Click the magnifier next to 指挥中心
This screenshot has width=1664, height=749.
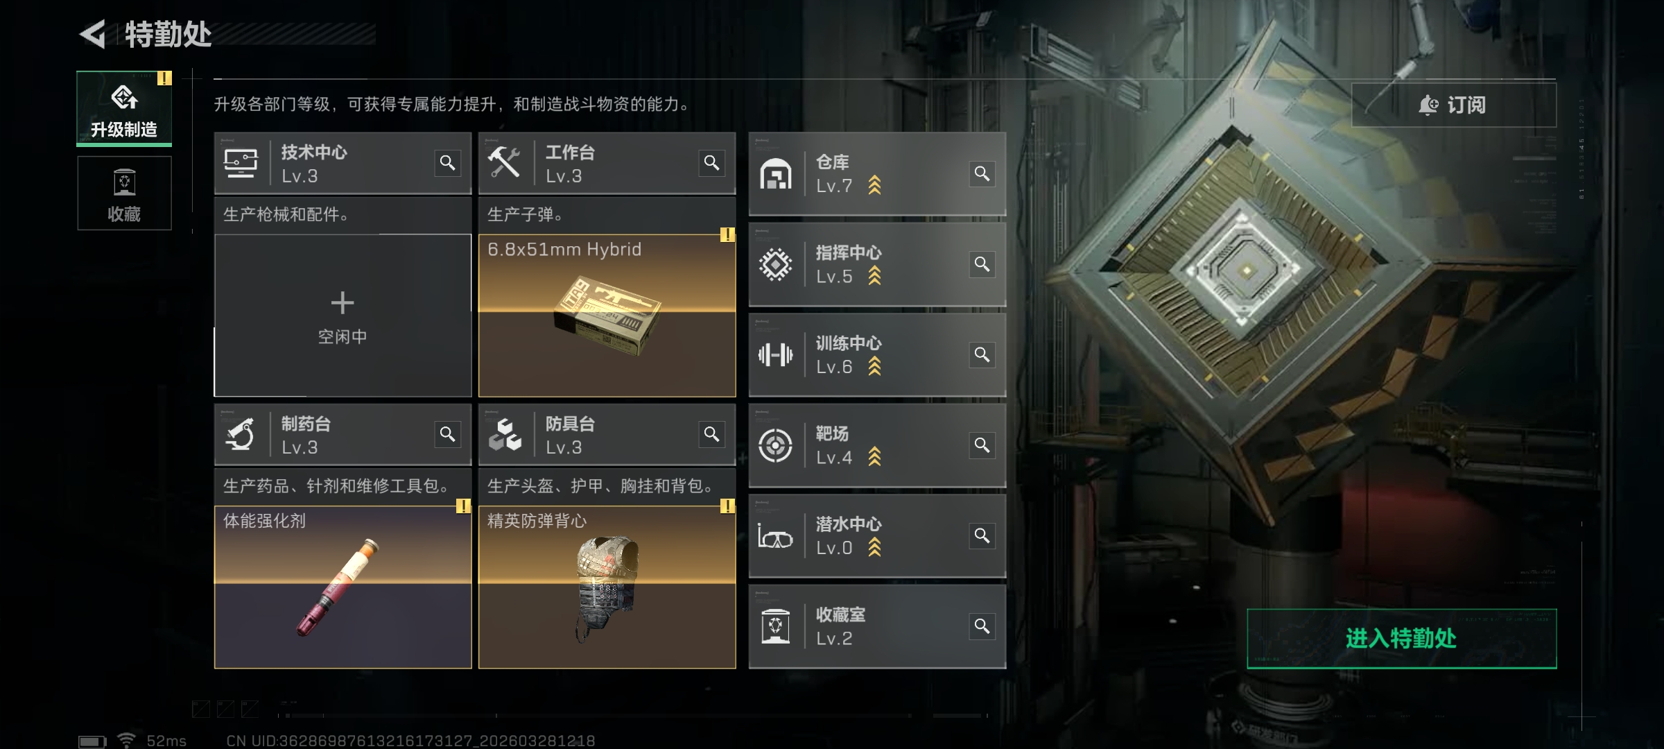(x=982, y=264)
